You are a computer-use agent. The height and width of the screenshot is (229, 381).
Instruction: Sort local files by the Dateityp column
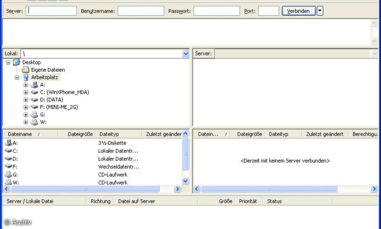point(109,134)
